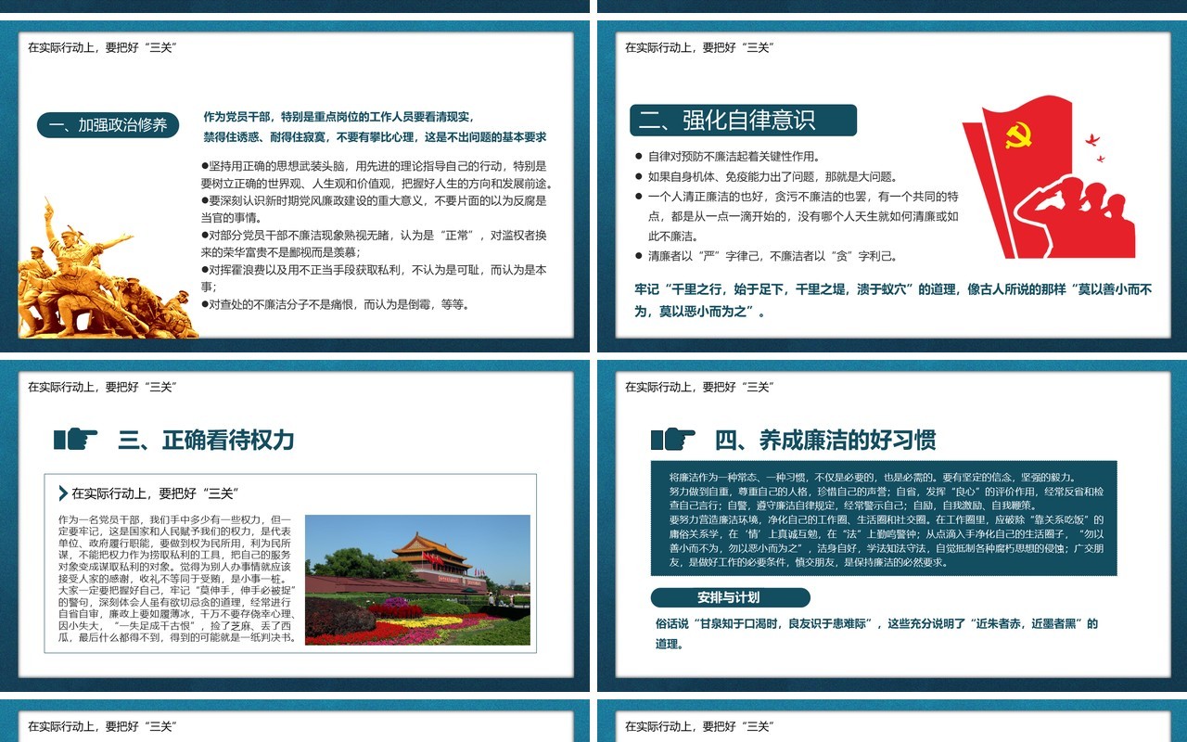Viewport: 1187px width, 742px height.
Task: Click the bold line 作为党员干部，特别是重点岗位的工作人员要看清现实
Action: (x=339, y=117)
